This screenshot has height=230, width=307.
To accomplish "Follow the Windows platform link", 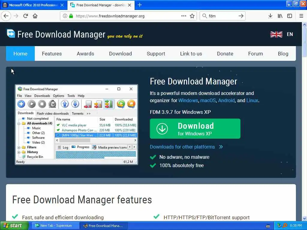I will (x=188, y=100).
